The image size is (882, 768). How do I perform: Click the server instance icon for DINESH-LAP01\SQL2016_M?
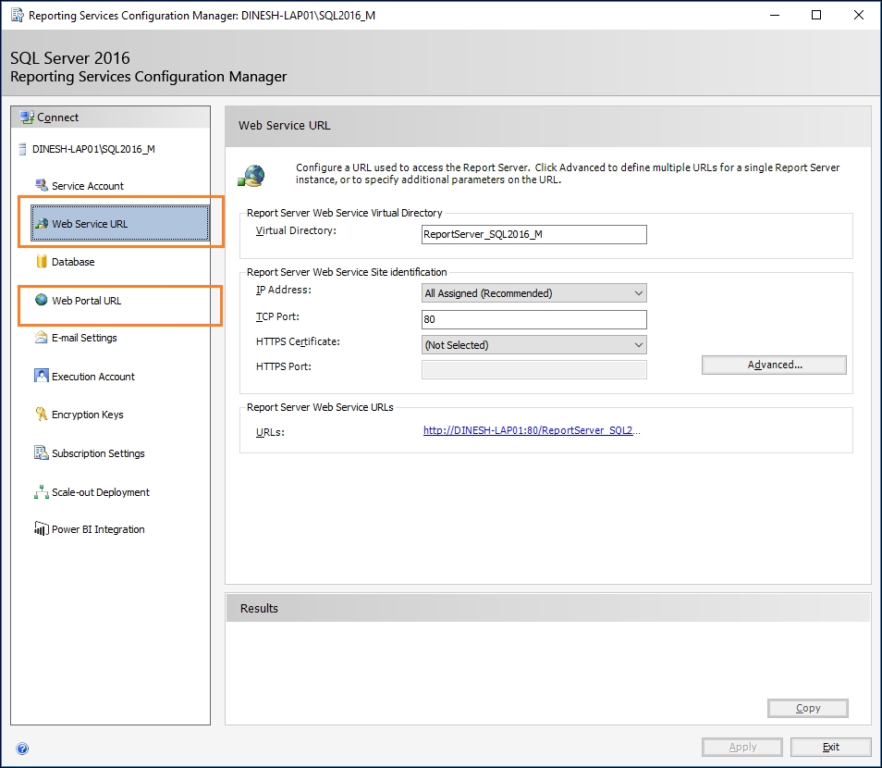[x=22, y=149]
